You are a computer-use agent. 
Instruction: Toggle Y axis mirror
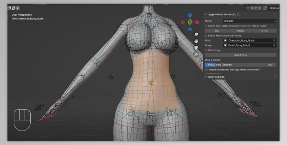256,8
